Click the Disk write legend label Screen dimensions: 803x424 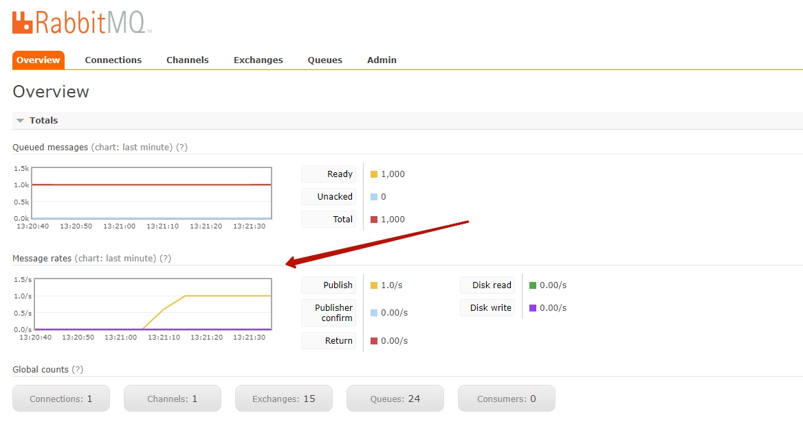pos(487,307)
